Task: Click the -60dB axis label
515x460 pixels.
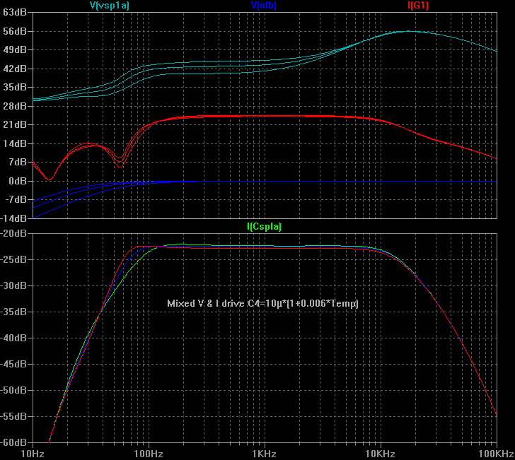Action: 13,442
